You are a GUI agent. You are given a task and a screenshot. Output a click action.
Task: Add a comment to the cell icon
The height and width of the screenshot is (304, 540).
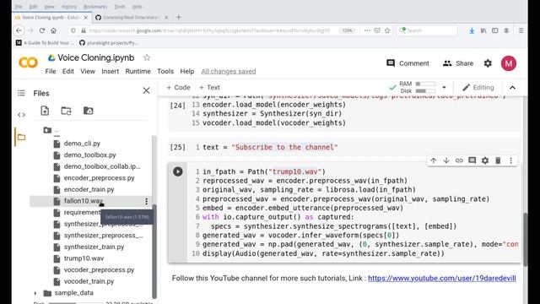point(472,160)
